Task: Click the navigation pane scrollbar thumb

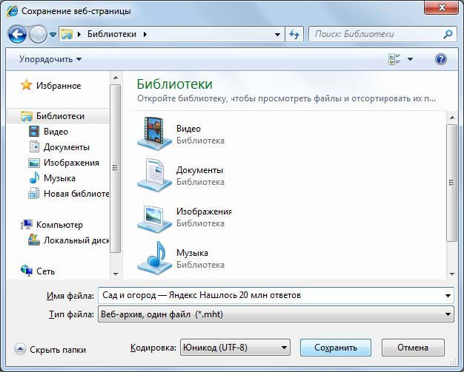Action: pos(116,169)
